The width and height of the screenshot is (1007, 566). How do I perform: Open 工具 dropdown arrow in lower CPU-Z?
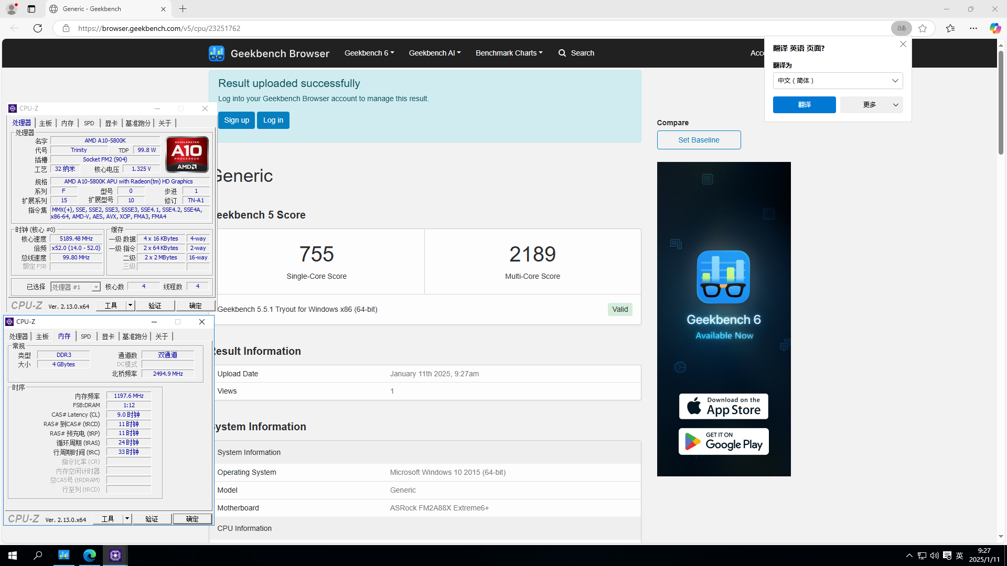(127, 519)
